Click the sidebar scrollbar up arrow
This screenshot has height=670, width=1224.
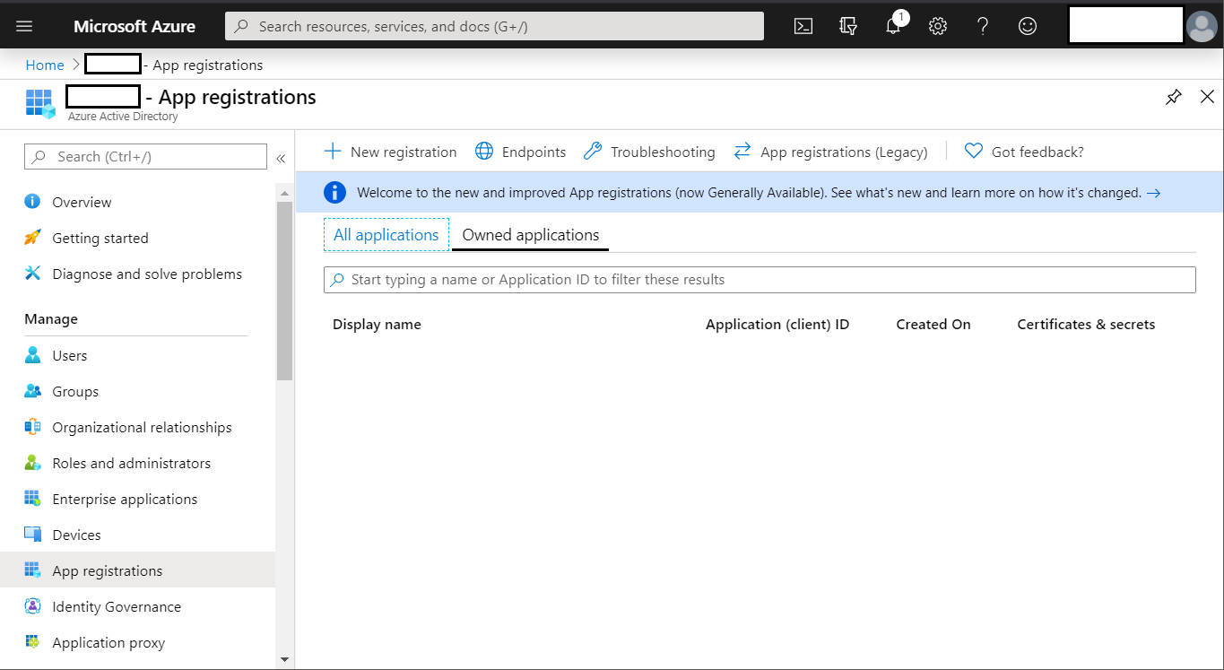pyautogui.click(x=285, y=193)
